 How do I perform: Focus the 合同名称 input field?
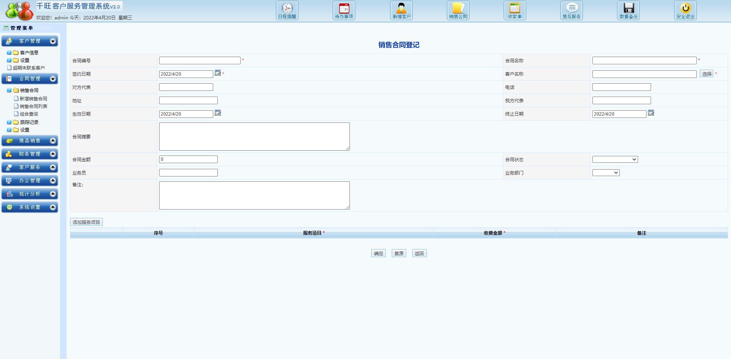pyautogui.click(x=645, y=60)
